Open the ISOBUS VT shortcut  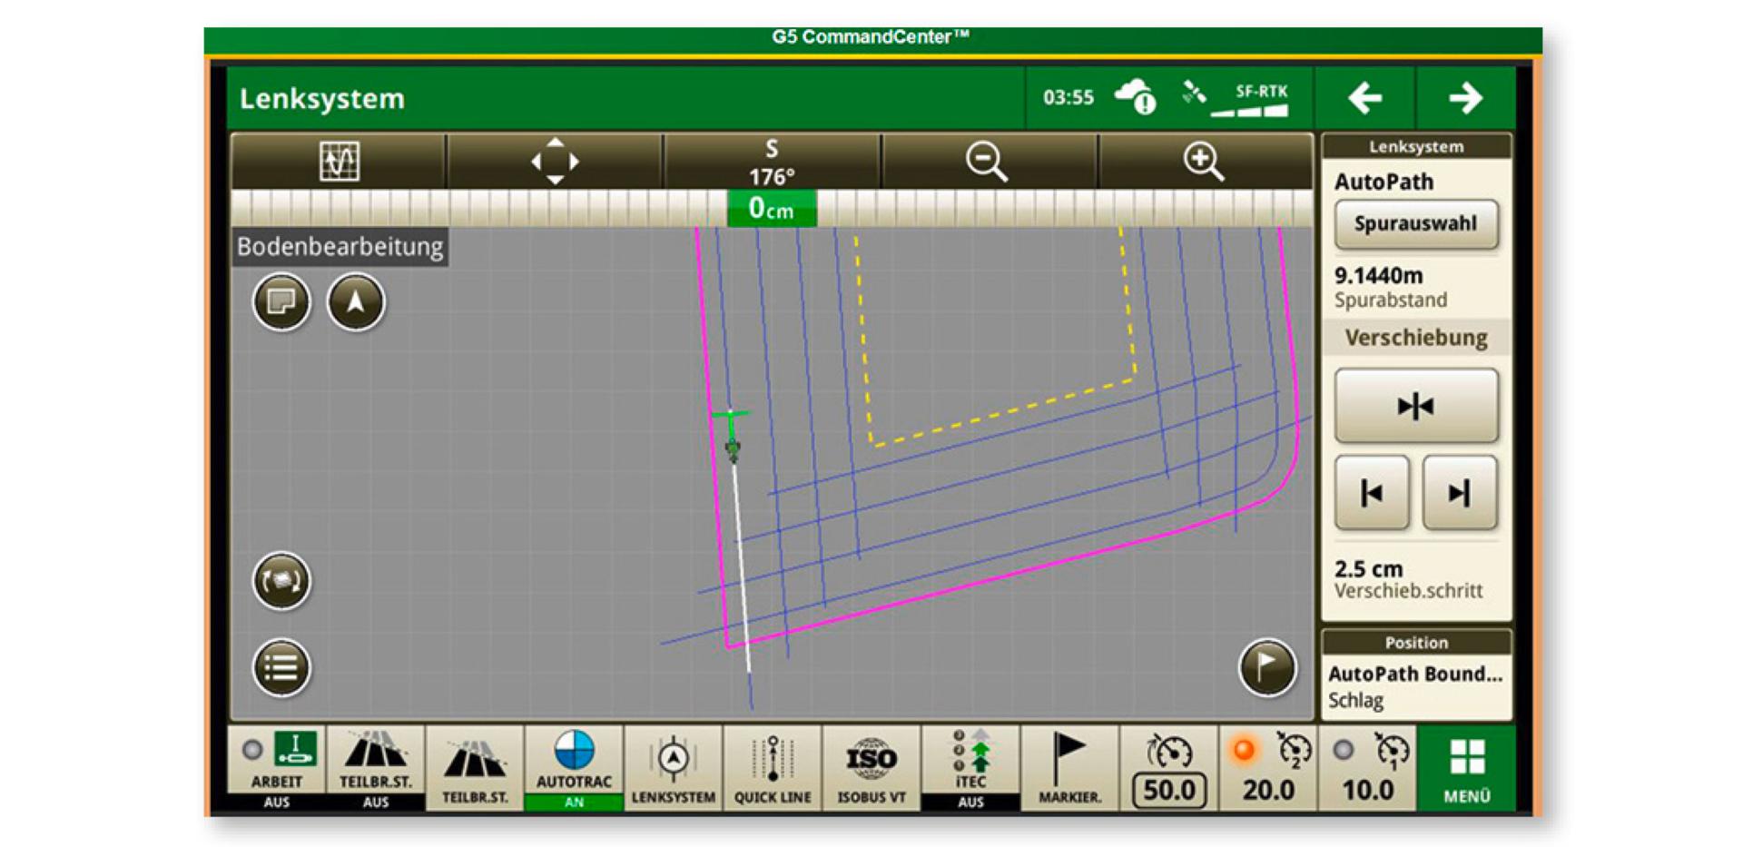click(871, 768)
